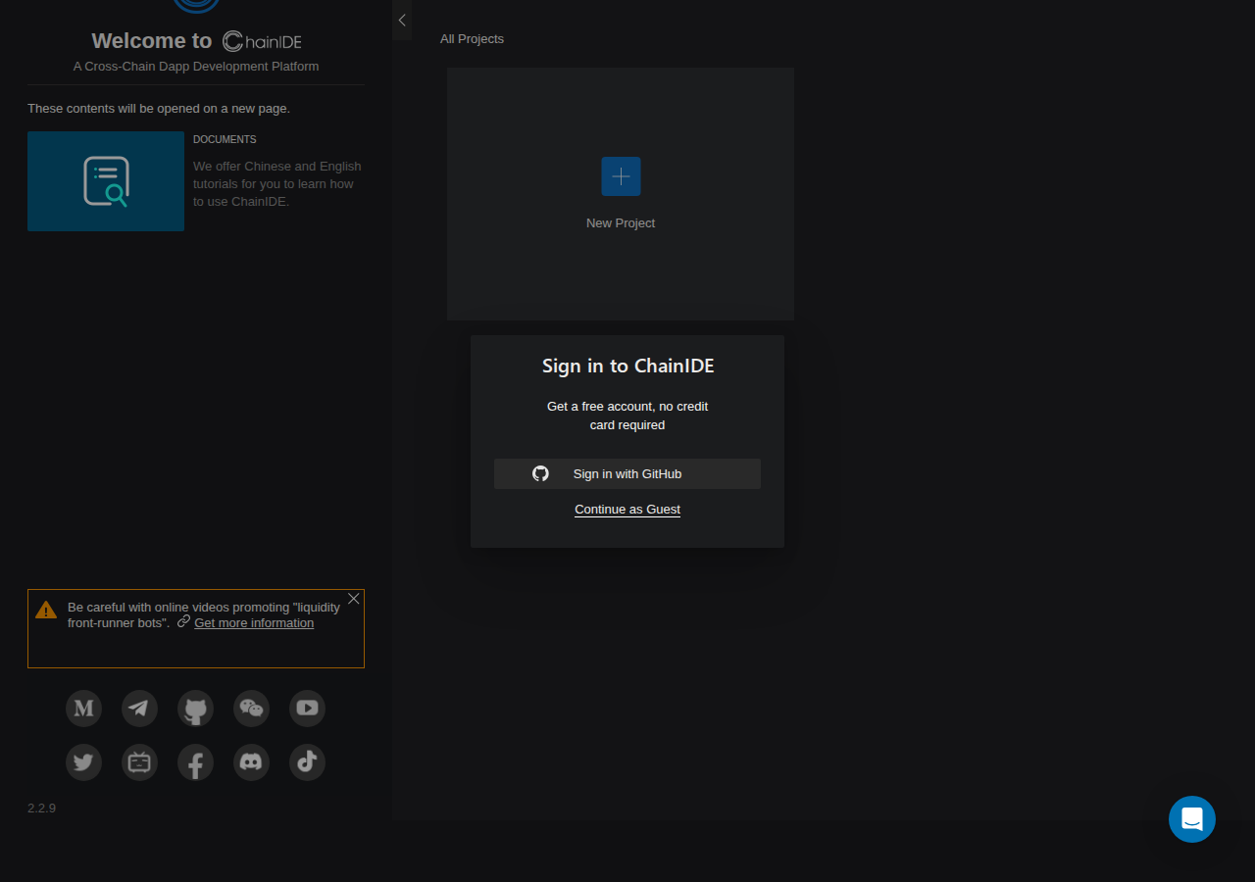
Task: Open the WeChat icon
Action: [251, 709]
